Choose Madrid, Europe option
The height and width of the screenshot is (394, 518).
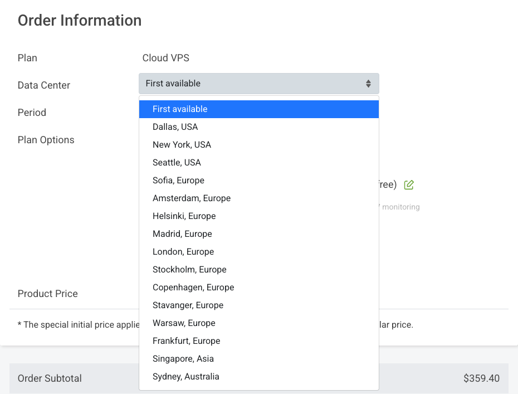pos(258,234)
